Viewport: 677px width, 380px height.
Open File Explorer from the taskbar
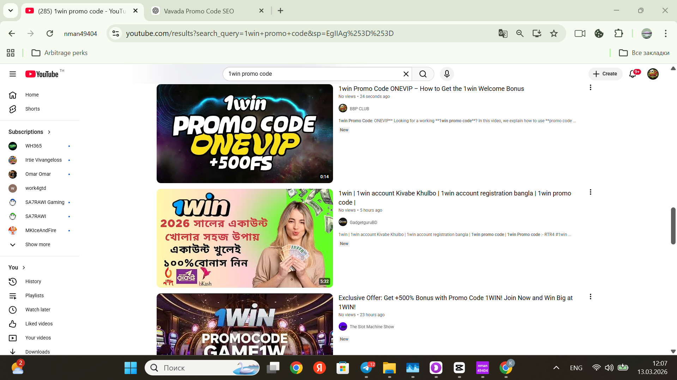389,368
